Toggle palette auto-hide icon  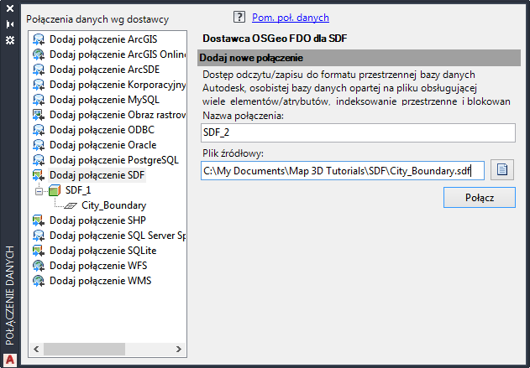pyautogui.click(x=10, y=24)
